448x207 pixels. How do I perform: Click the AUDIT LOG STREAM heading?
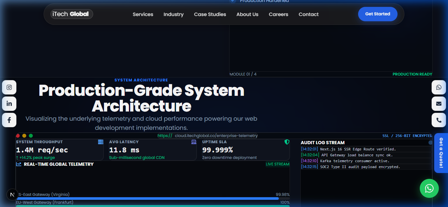(x=323, y=143)
